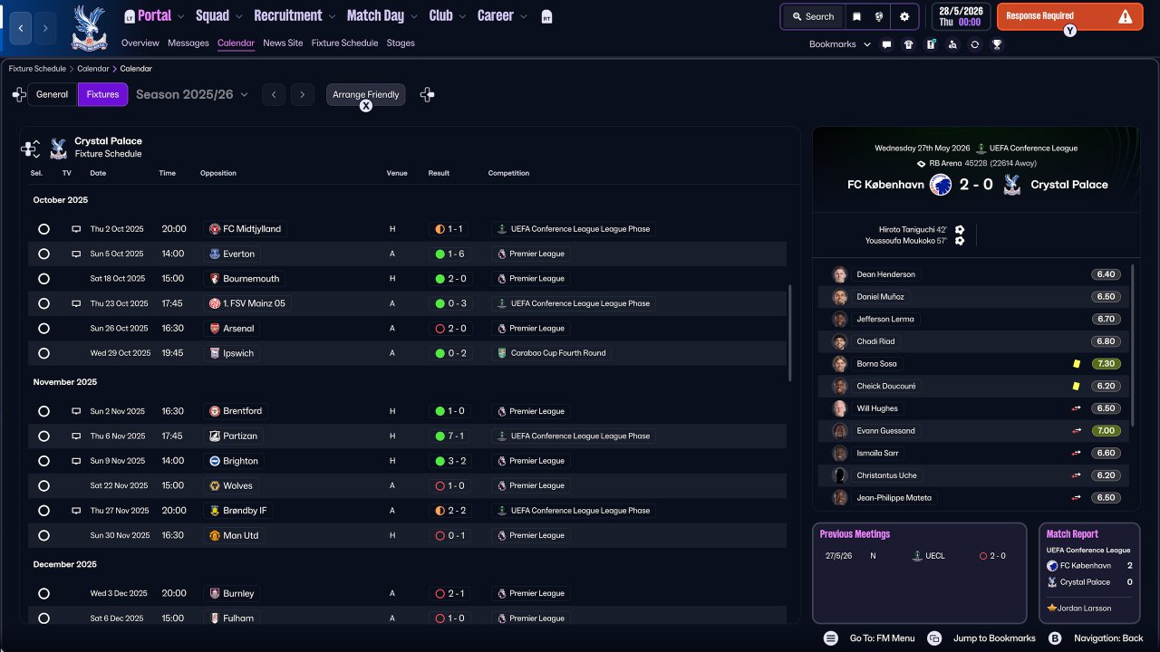The image size is (1160, 652).
Task: Open the bookmark icon beside Search
Action: tap(856, 16)
